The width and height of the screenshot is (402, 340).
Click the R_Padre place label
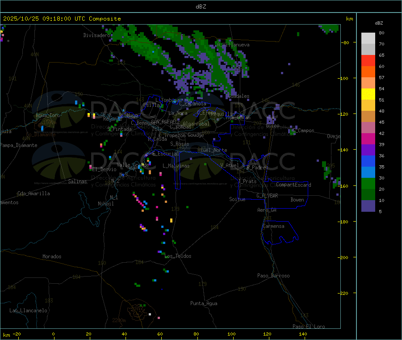(256, 168)
